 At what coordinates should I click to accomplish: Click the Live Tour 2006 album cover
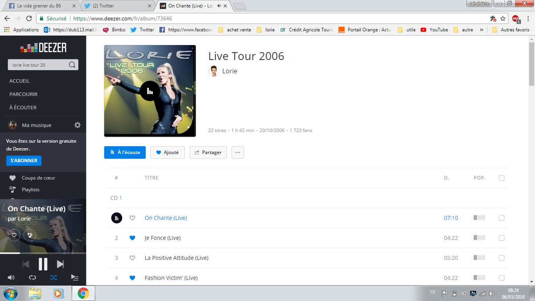[x=150, y=91]
